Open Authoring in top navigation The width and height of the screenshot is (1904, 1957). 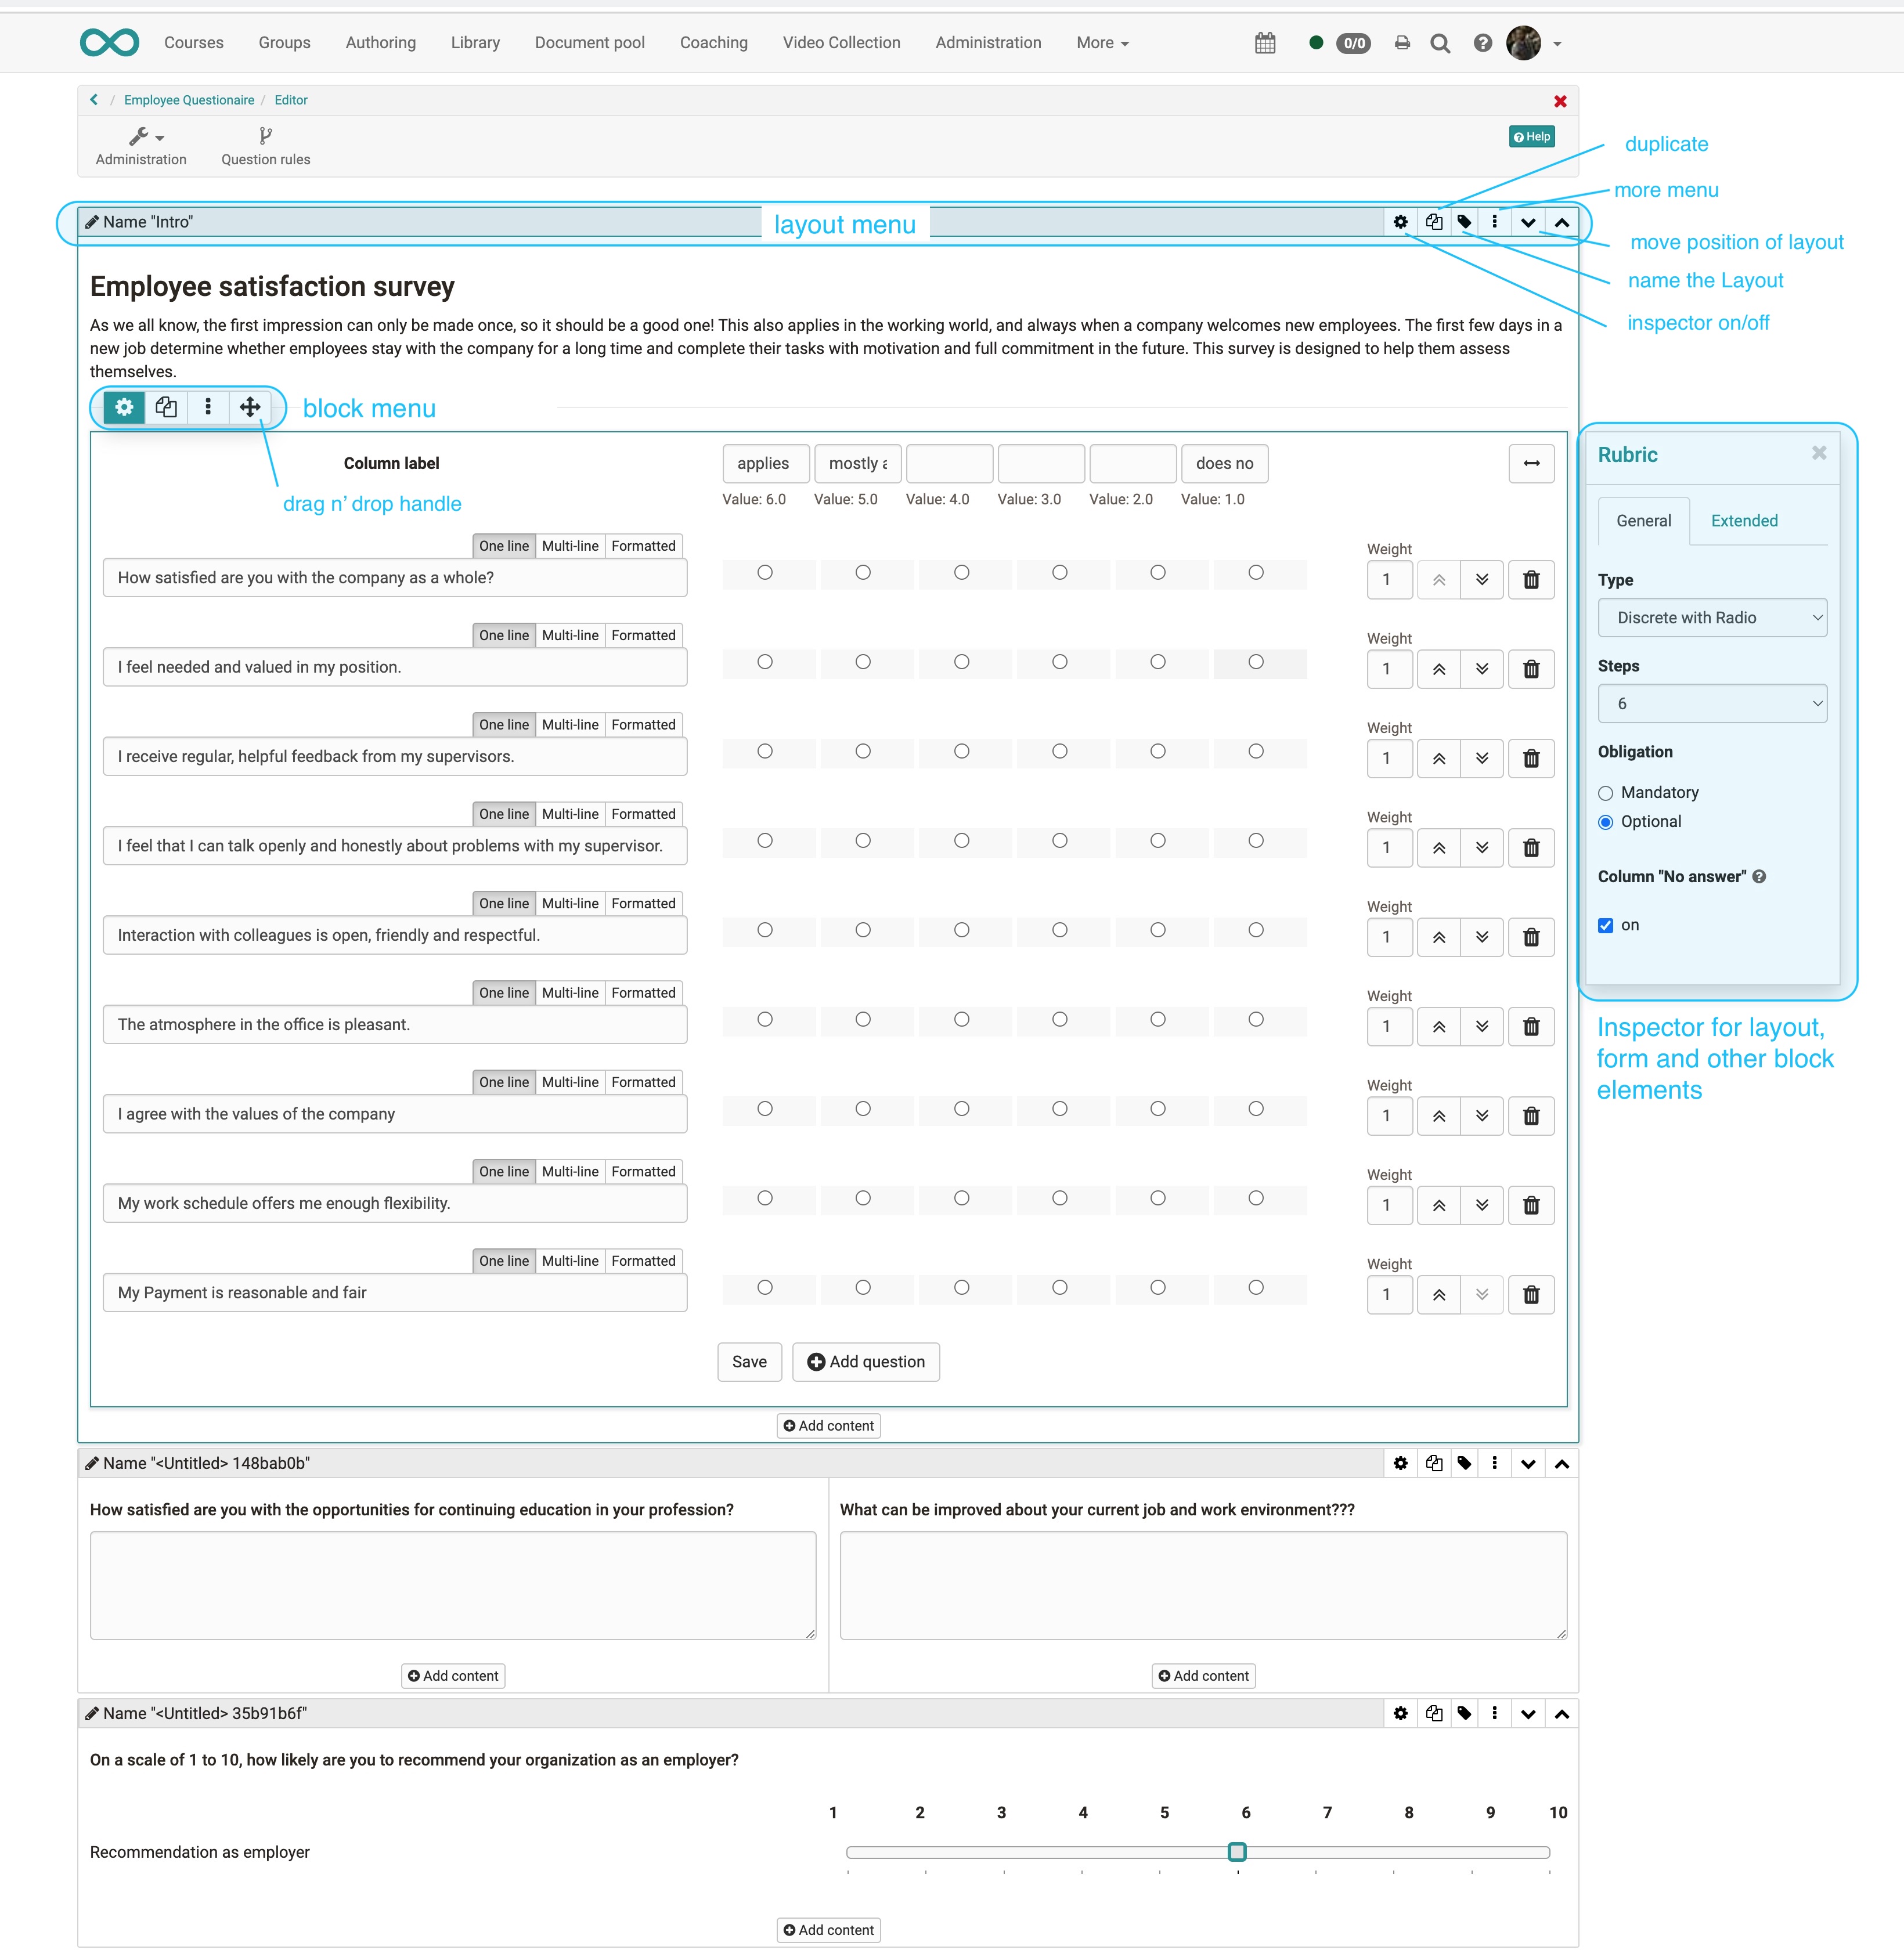(x=381, y=43)
